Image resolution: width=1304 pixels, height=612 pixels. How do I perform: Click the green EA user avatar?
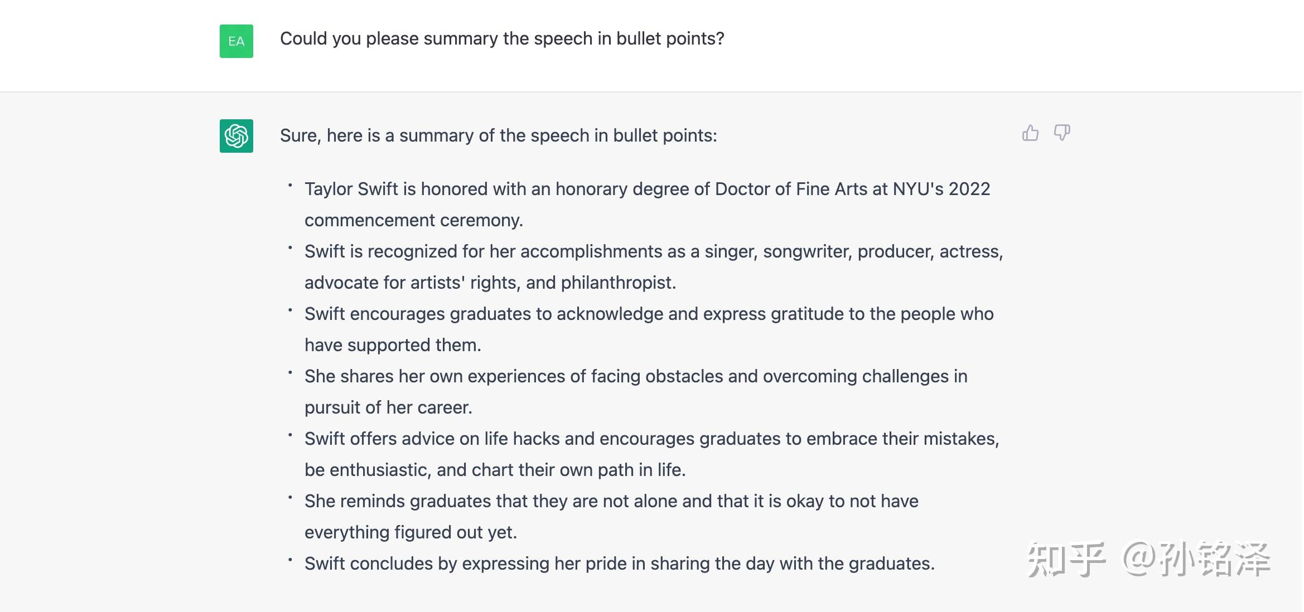tap(236, 41)
